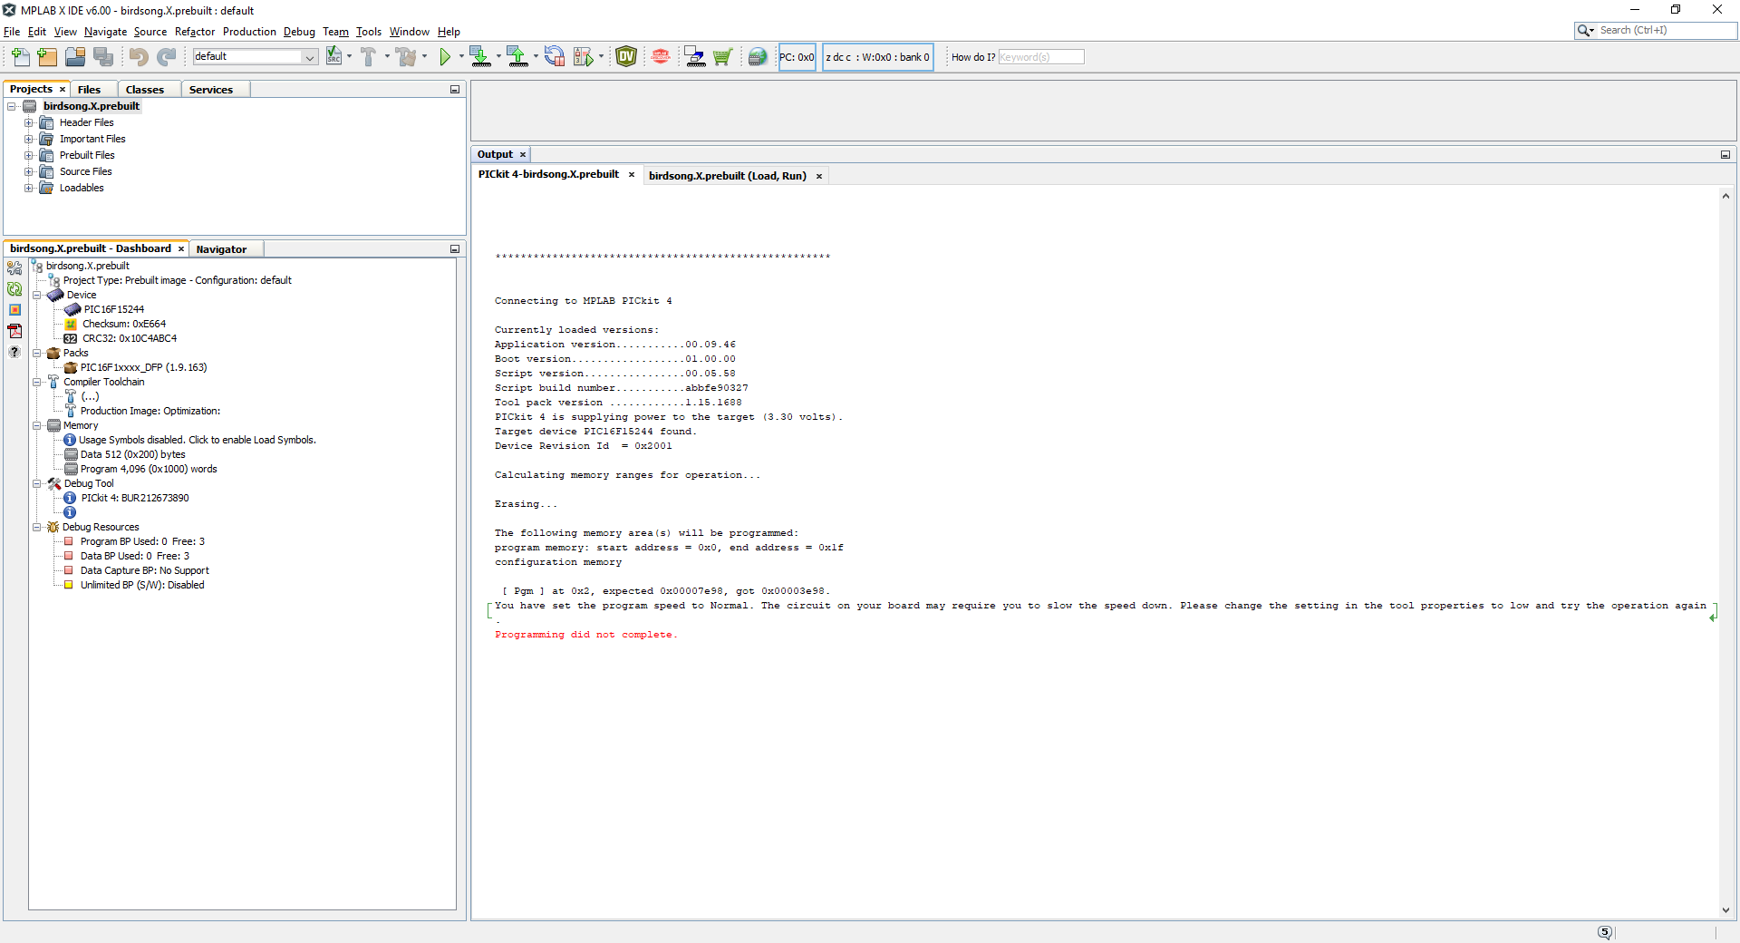Click the PC: 0x0 button
The height and width of the screenshot is (943, 1740).
797,56
